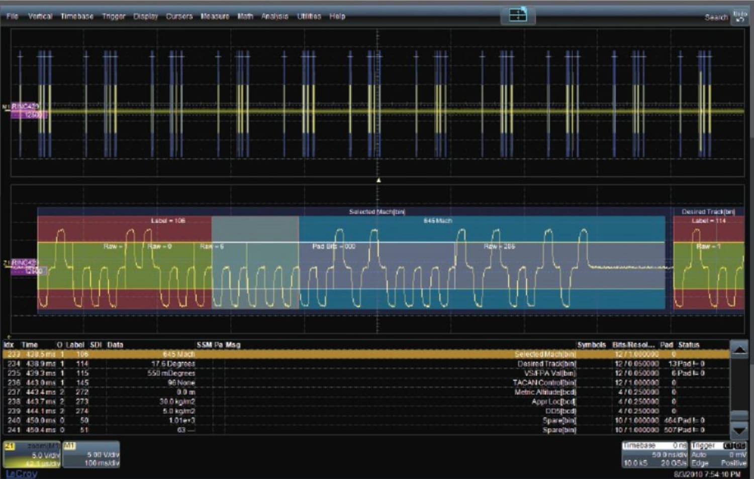Viewport: 754px width, 479px height.
Task: Open the Cursors menu
Action: [179, 16]
